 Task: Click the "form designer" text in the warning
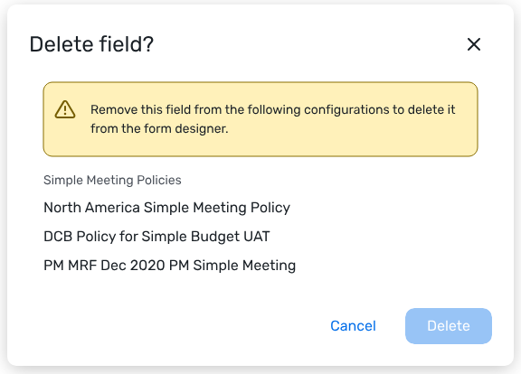click(186, 129)
